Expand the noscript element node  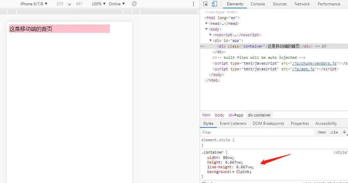[x=210, y=35]
